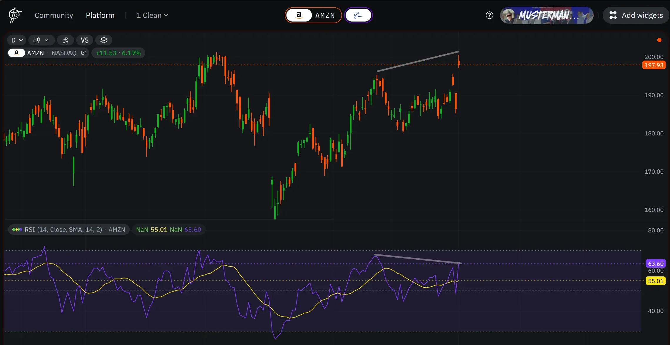Viewport: 670px width, 345px height.
Task: Click the platform logo icon
Action: click(15, 15)
